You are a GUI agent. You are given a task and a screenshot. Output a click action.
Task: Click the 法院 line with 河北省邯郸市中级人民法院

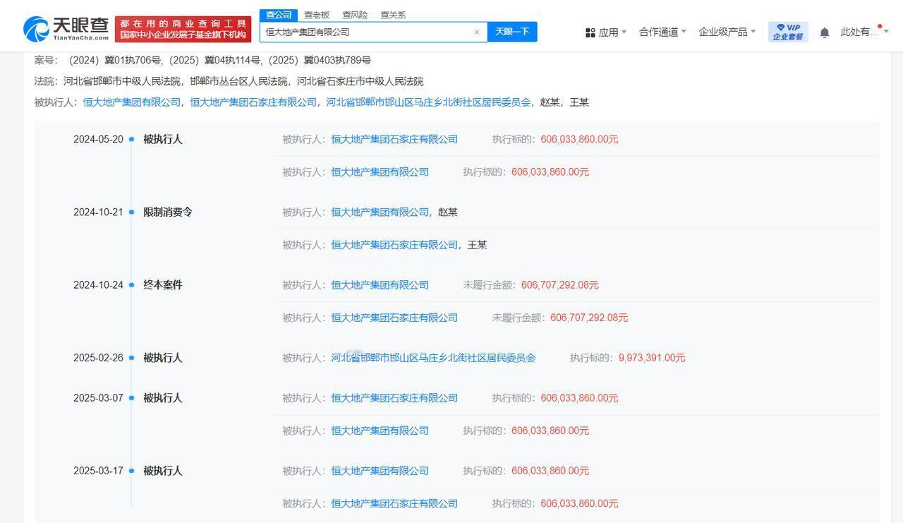point(229,81)
